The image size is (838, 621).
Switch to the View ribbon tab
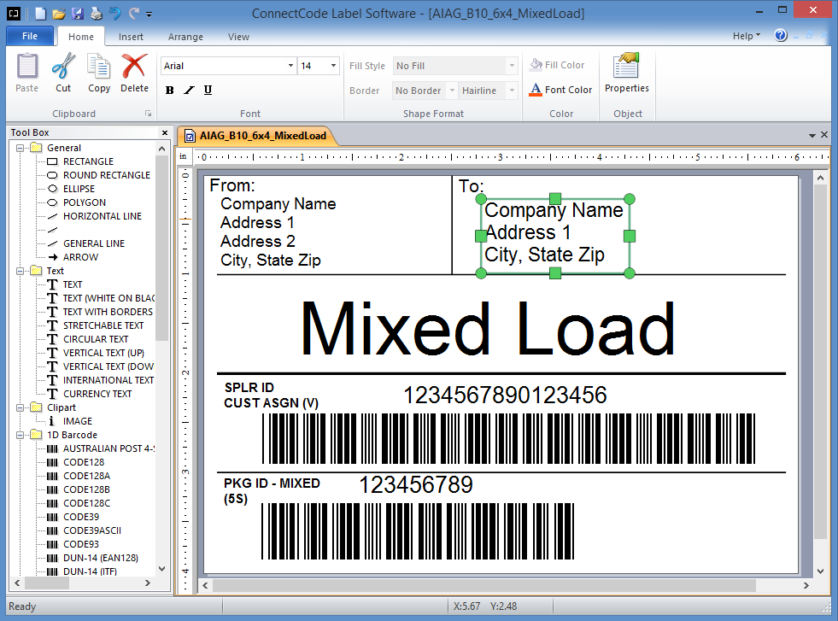pyautogui.click(x=238, y=37)
